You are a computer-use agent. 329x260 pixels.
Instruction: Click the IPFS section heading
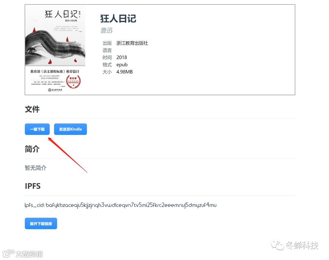33,186
